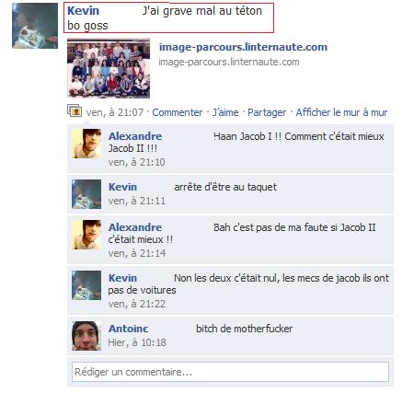The width and height of the screenshot is (414, 393).
Task: Open Kevin's profile picture on the post
Action: click(x=35, y=26)
